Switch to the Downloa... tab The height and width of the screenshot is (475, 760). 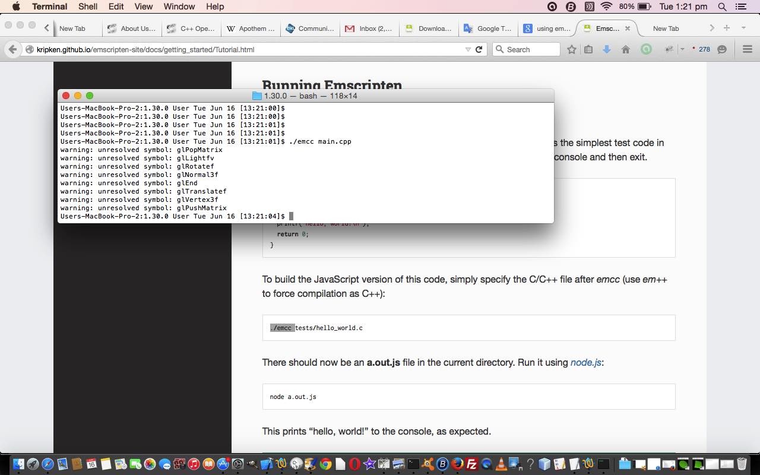(429, 28)
